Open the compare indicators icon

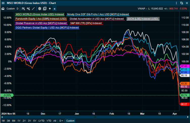(28, 9)
